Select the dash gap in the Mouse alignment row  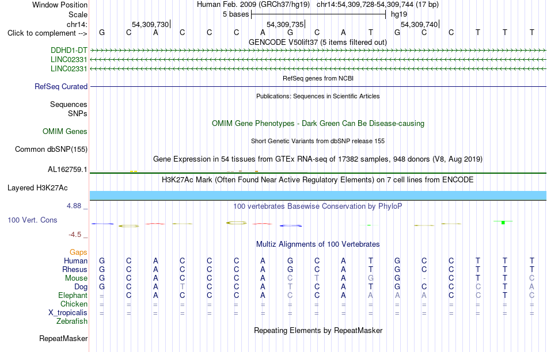click(x=424, y=278)
